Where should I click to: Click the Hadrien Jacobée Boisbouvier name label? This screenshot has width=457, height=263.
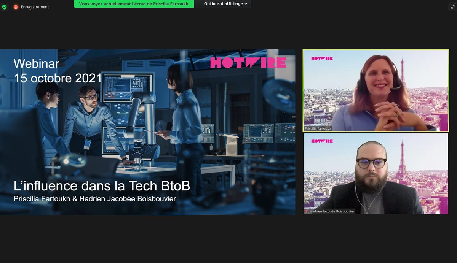332,211
